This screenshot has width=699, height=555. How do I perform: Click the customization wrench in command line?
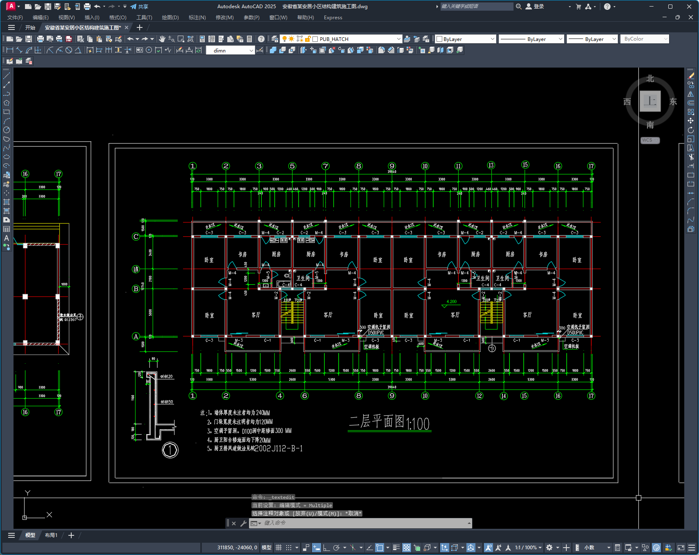(x=243, y=523)
